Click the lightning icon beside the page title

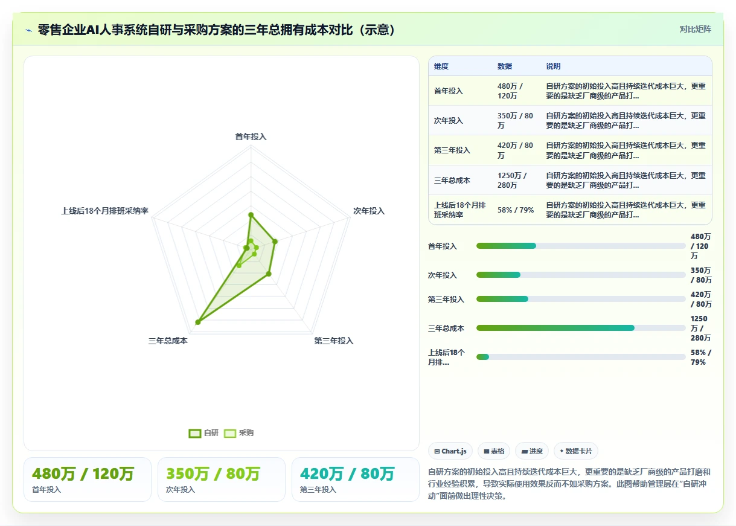(28, 30)
